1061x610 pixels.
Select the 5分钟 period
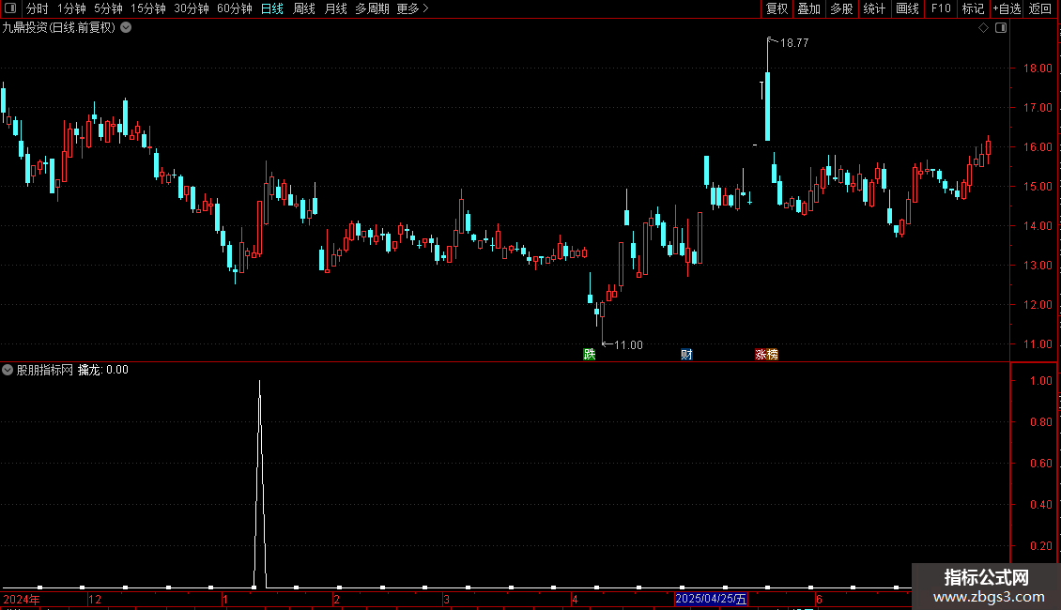[108, 8]
